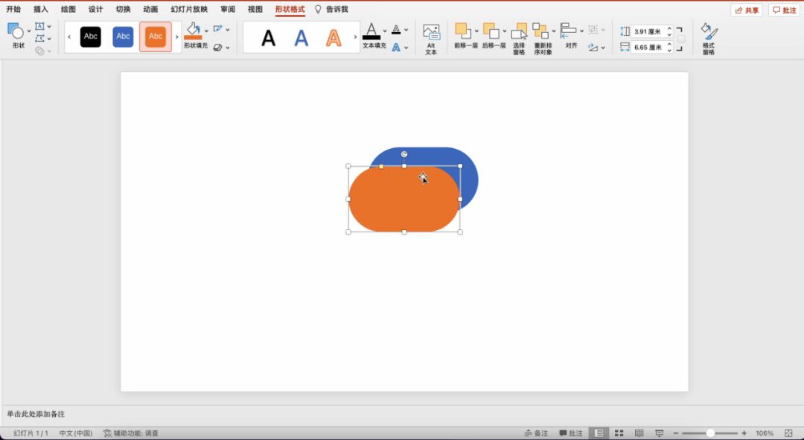The width and height of the screenshot is (804, 440).
Task: Toggle Notes (备注) pane in status bar
Action: coord(536,433)
